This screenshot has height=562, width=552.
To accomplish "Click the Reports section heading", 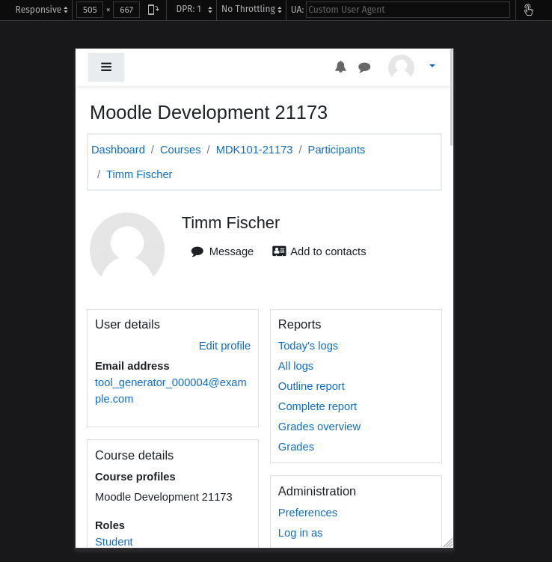I will [x=299, y=324].
